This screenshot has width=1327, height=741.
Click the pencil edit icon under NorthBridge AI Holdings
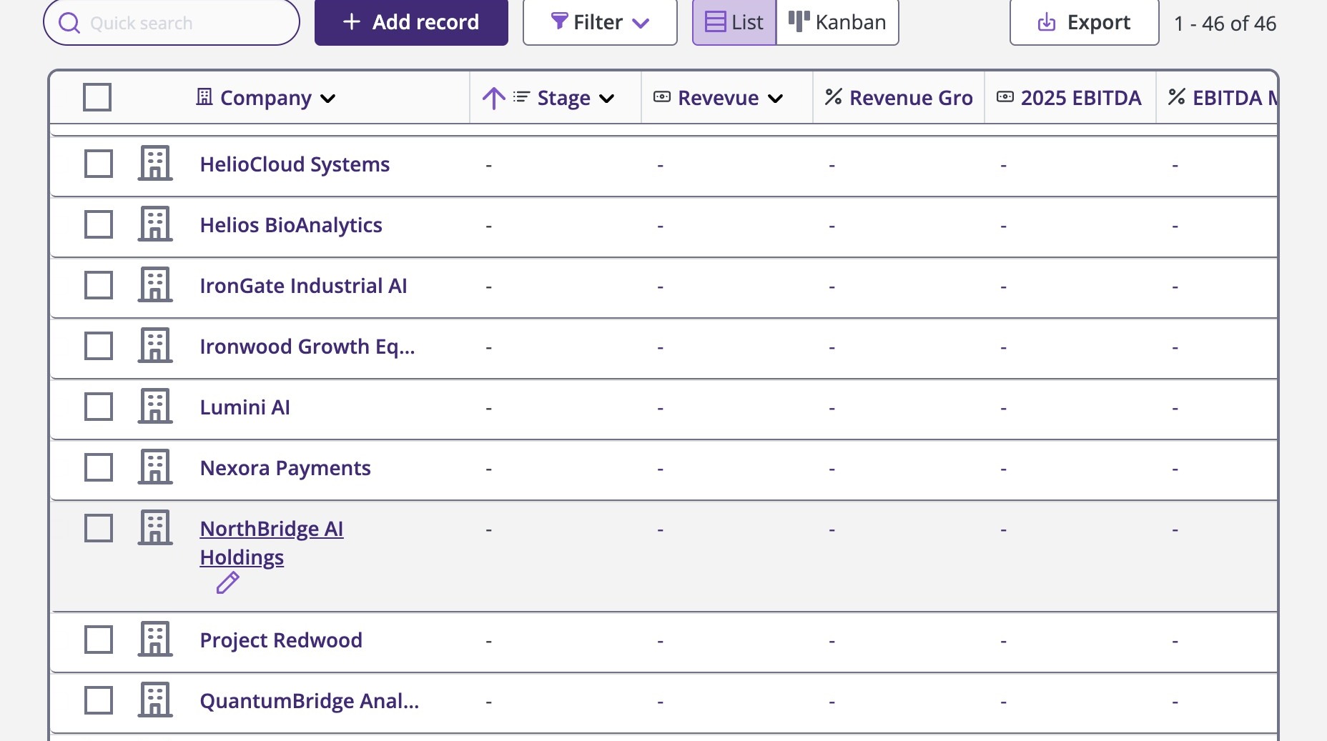coord(227,583)
